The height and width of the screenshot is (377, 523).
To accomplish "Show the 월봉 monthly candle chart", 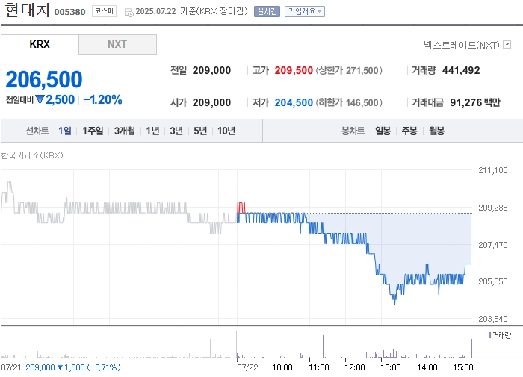I will [x=436, y=131].
